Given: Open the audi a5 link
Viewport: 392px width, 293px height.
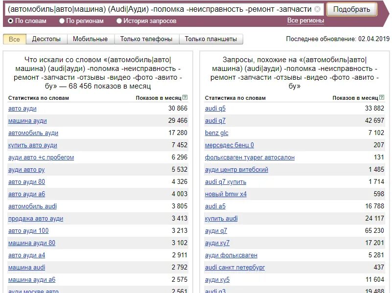Looking at the screenshot, I should click(215, 206).
